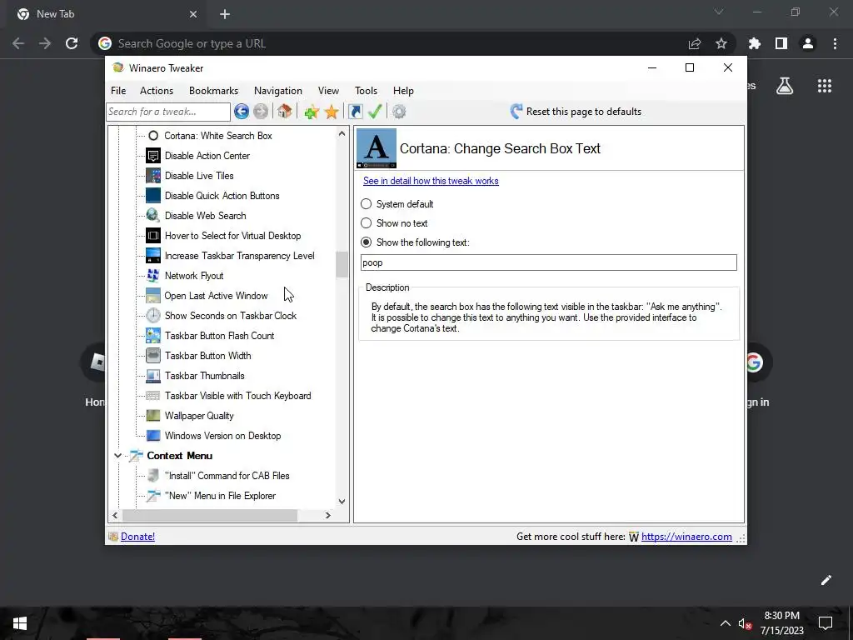Click the Chrome share page icon
This screenshot has width=853, height=640.
click(x=695, y=43)
